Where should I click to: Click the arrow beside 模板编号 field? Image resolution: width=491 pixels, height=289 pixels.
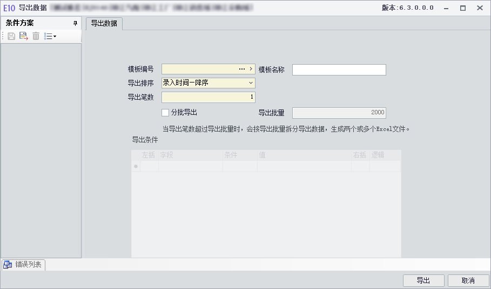pyautogui.click(x=251, y=69)
